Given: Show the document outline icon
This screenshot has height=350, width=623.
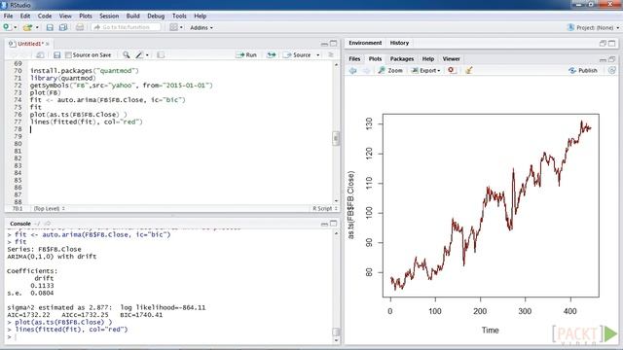Looking at the screenshot, I should [x=331, y=54].
